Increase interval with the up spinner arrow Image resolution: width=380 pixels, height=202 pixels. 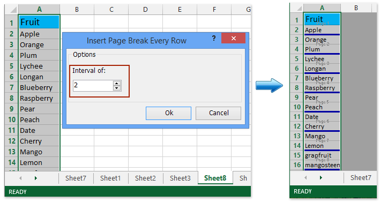click(117, 83)
